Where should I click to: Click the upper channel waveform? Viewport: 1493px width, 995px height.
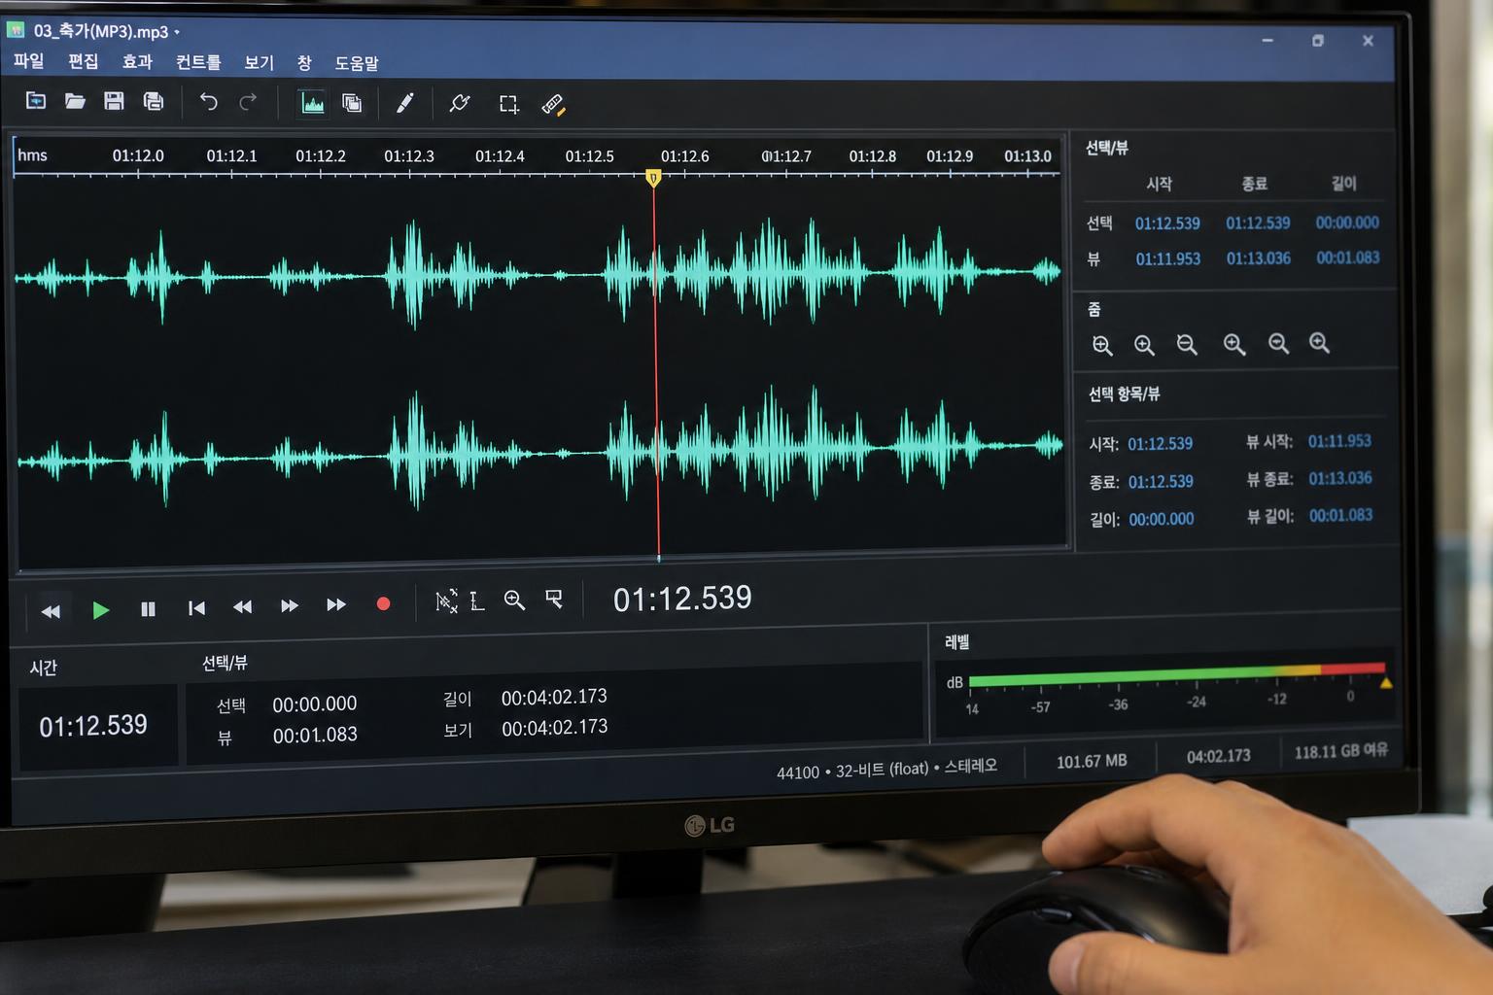[x=538, y=274]
